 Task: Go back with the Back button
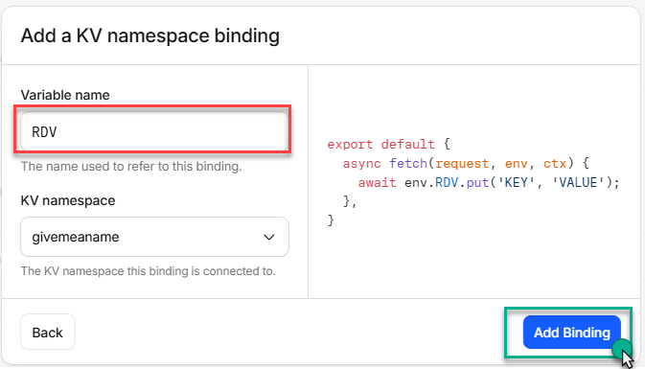(48, 332)
